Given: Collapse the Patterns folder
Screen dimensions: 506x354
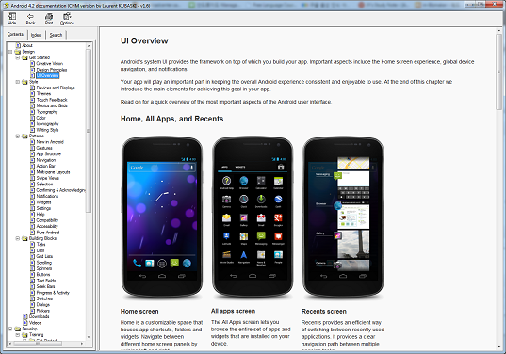Looking at the screenshot, I should click(x=18, y=137).
